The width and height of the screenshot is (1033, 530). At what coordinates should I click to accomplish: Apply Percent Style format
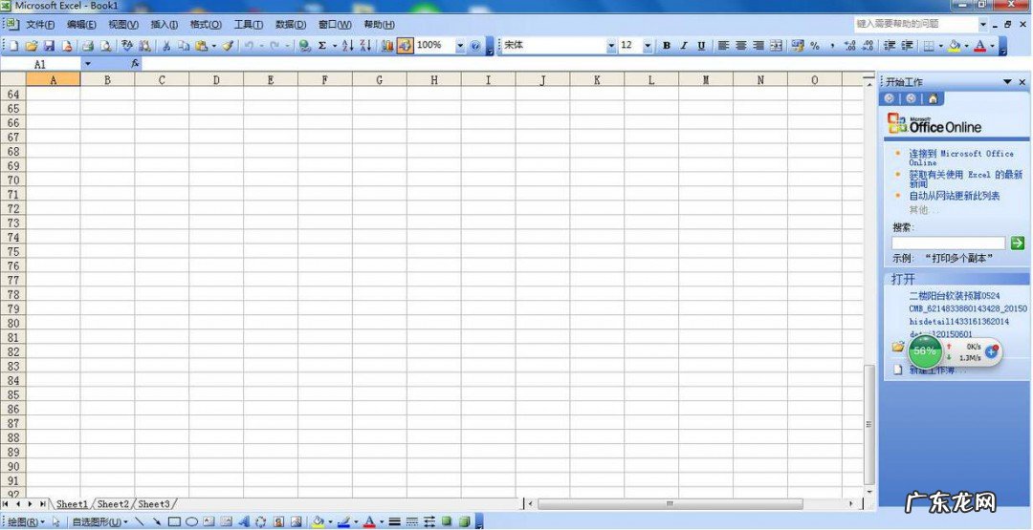(x=815, y=46)
